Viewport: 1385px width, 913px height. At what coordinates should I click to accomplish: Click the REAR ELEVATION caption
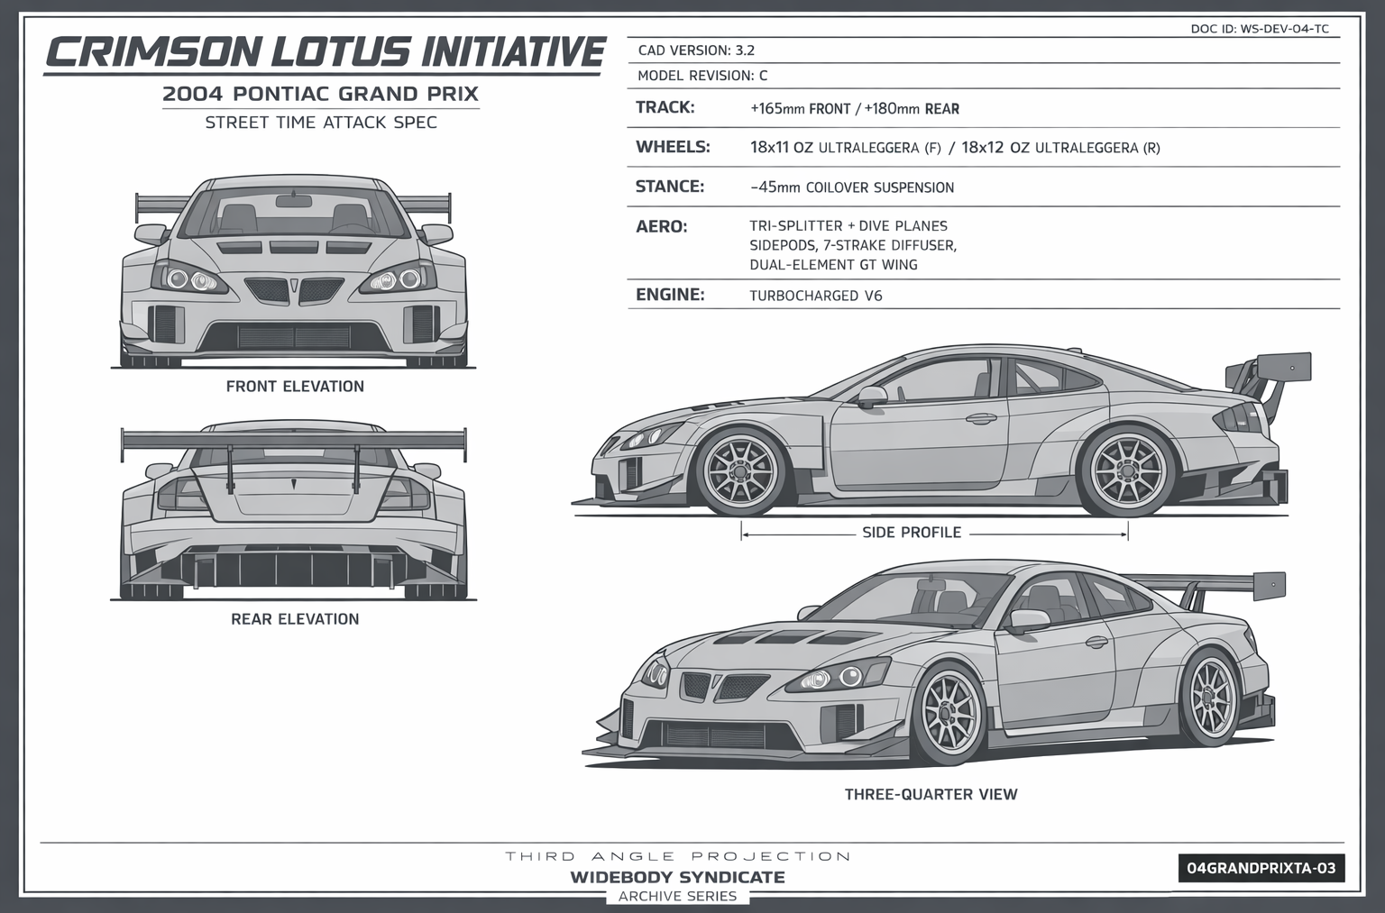point(295,619)
